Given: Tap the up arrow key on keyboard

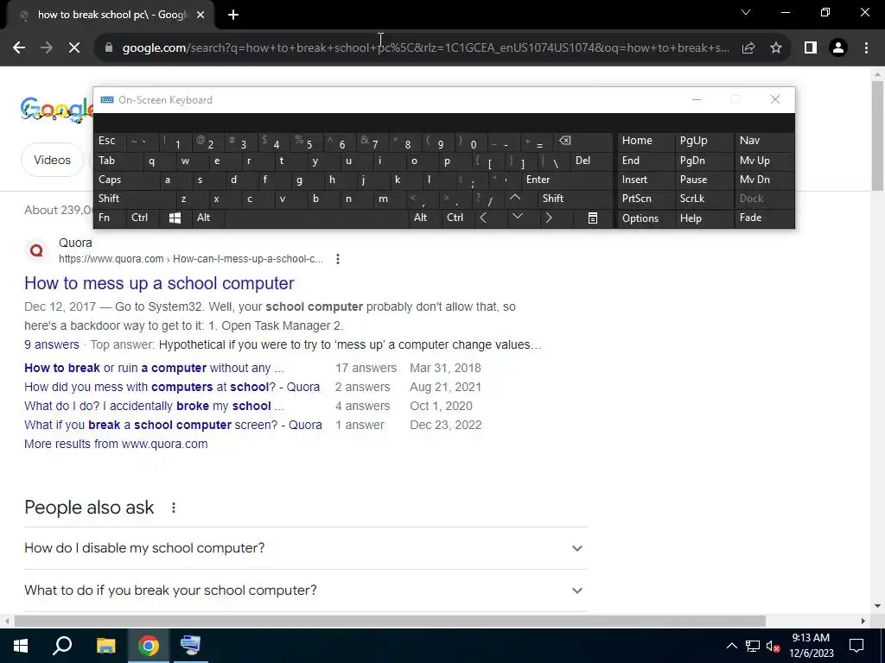Looking at the screenshot, I should [515, 199].
